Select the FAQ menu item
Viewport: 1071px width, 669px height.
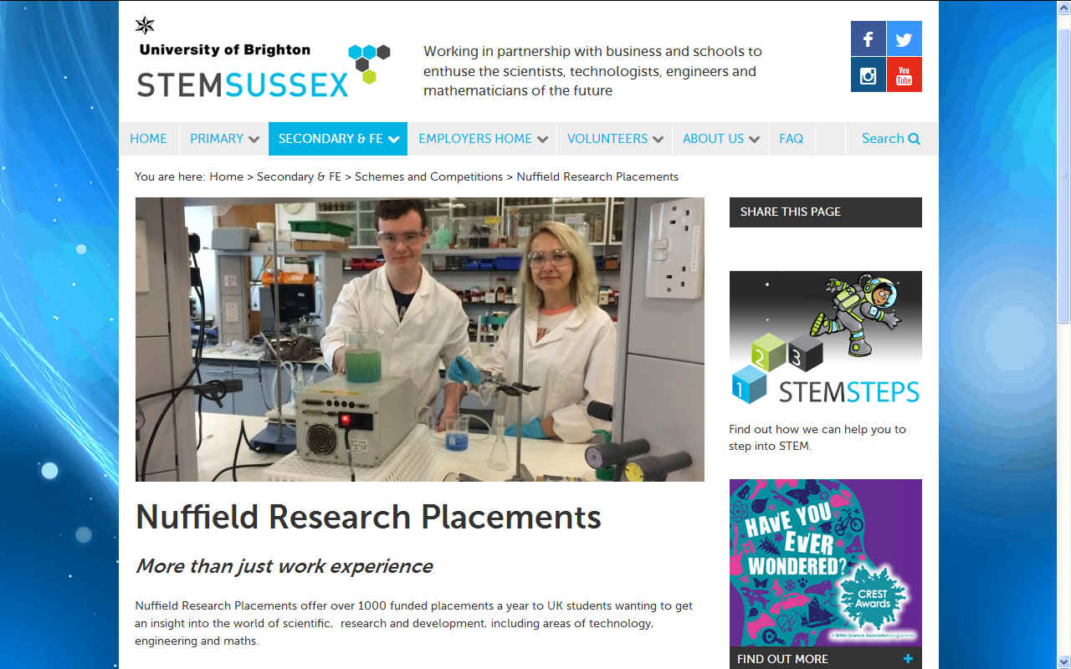[791, 139]
